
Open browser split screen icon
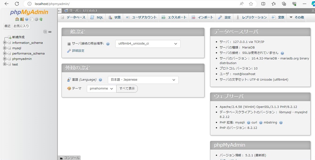pos(263,4)
